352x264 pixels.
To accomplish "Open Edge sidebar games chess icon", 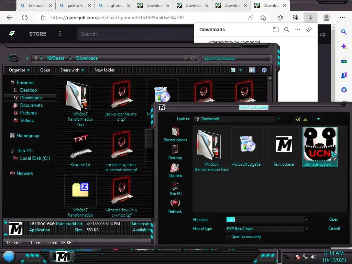I will point(344,75).
